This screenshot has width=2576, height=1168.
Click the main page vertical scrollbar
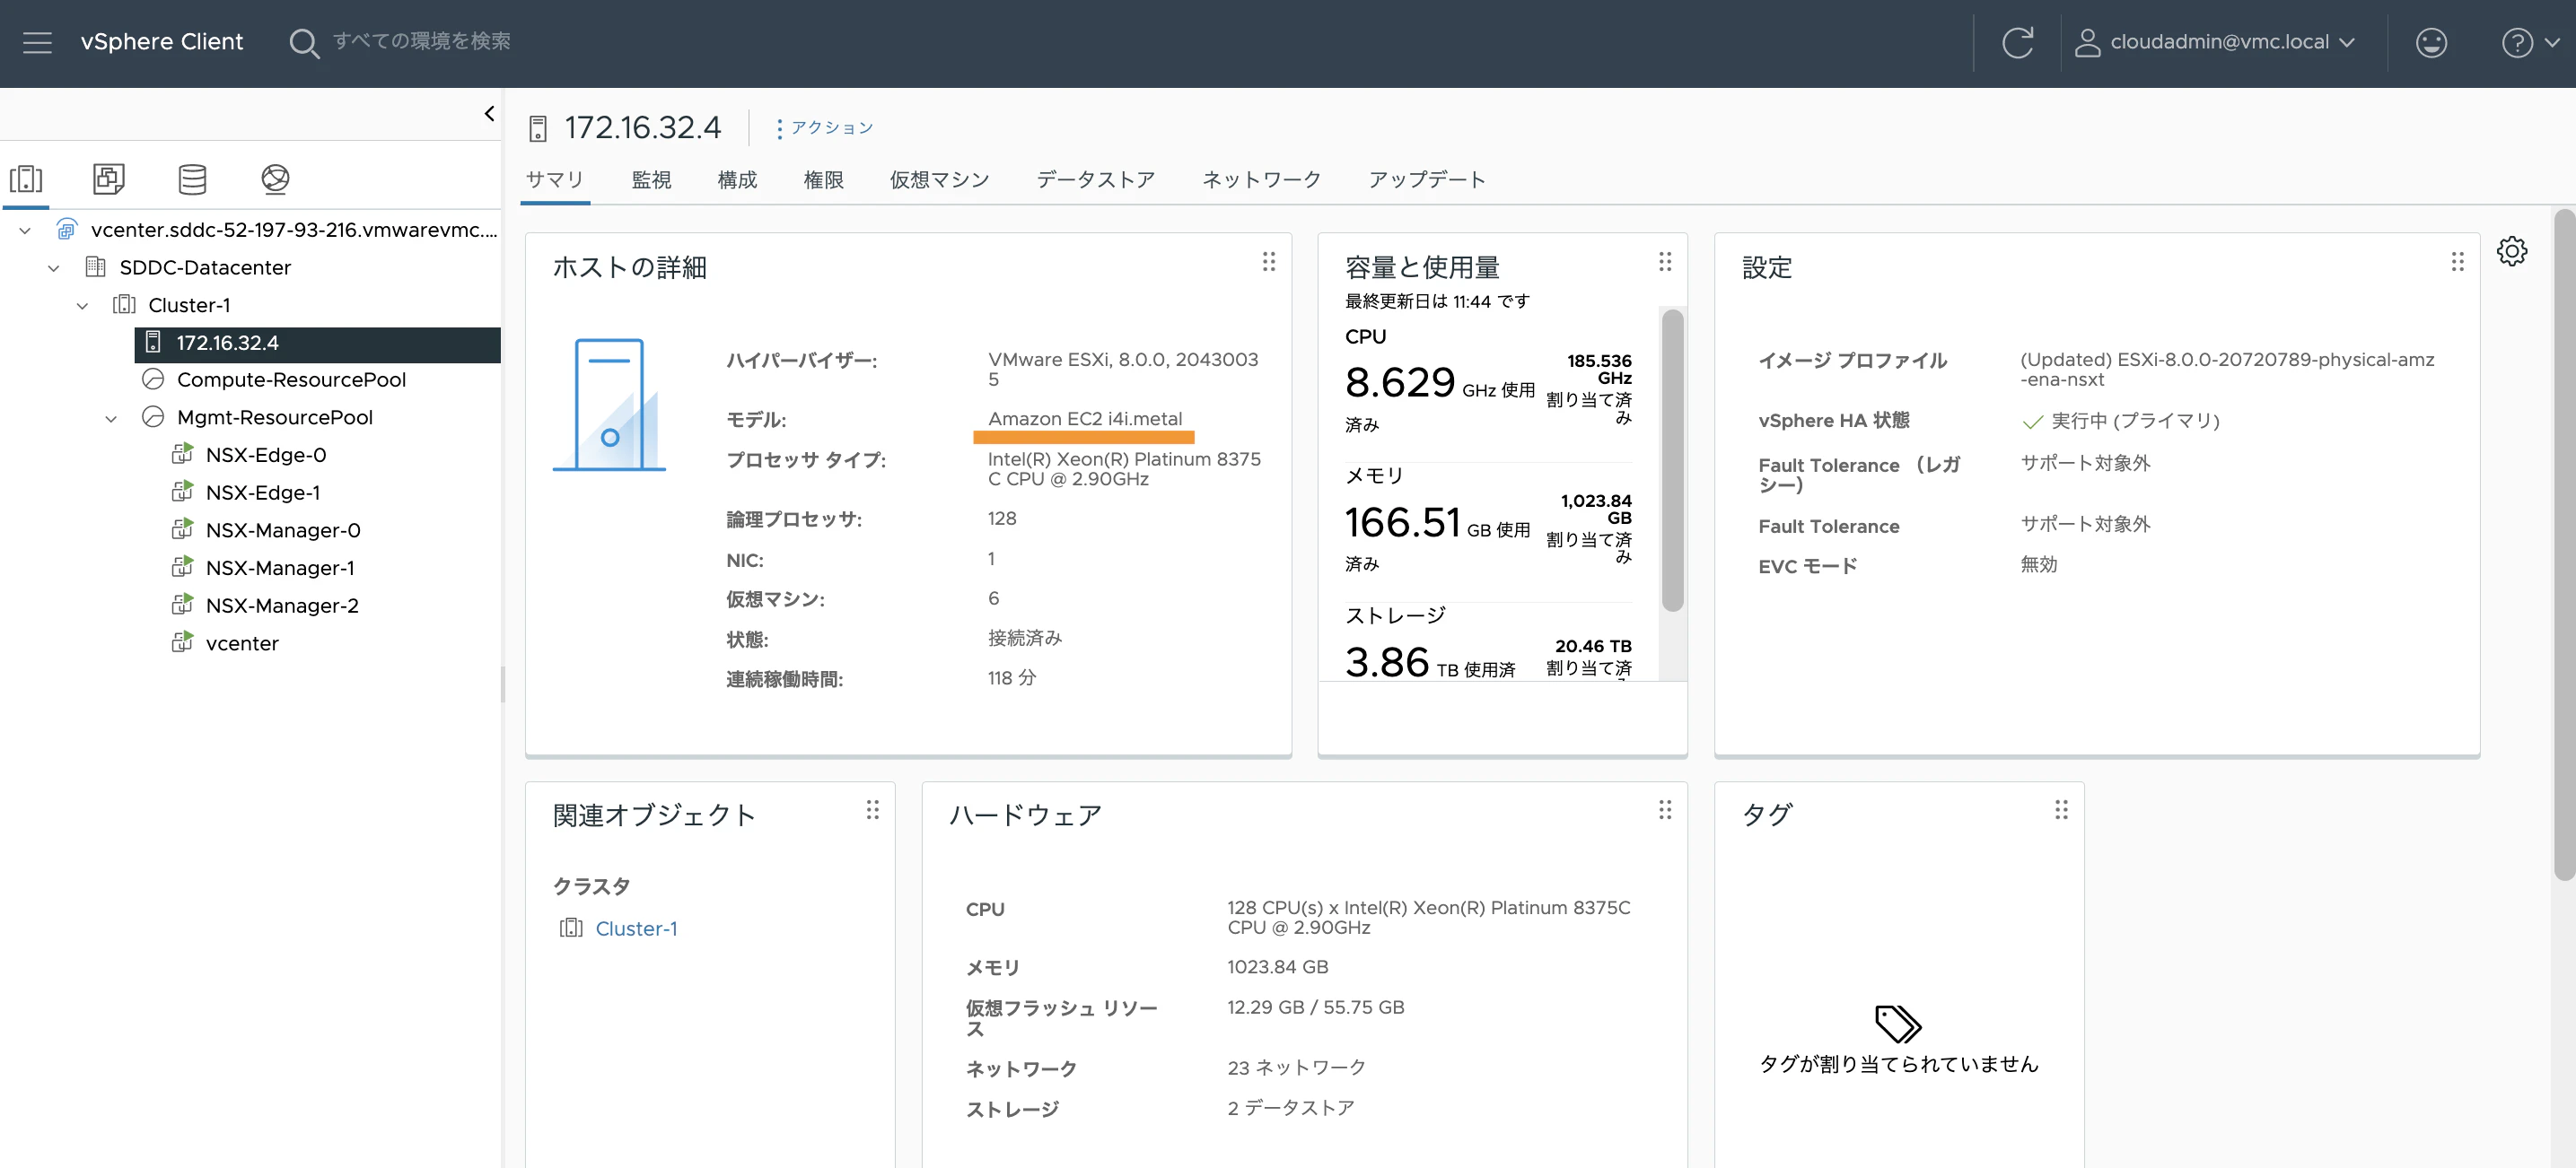2564,545
